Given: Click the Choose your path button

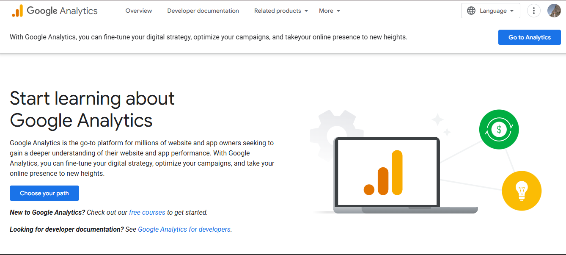Looking at the screenshot, I should click(x=44, y=193).
